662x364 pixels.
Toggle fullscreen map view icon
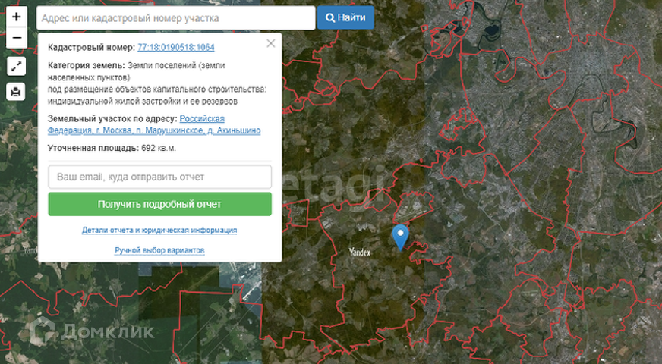16,66
